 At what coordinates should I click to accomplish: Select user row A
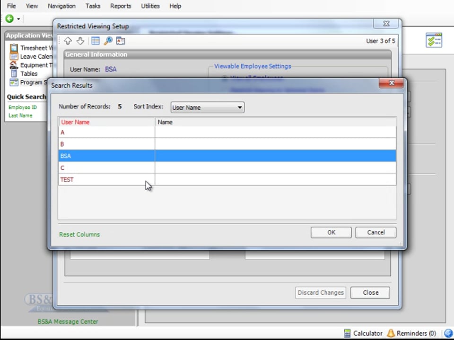[x=227, y=132]
